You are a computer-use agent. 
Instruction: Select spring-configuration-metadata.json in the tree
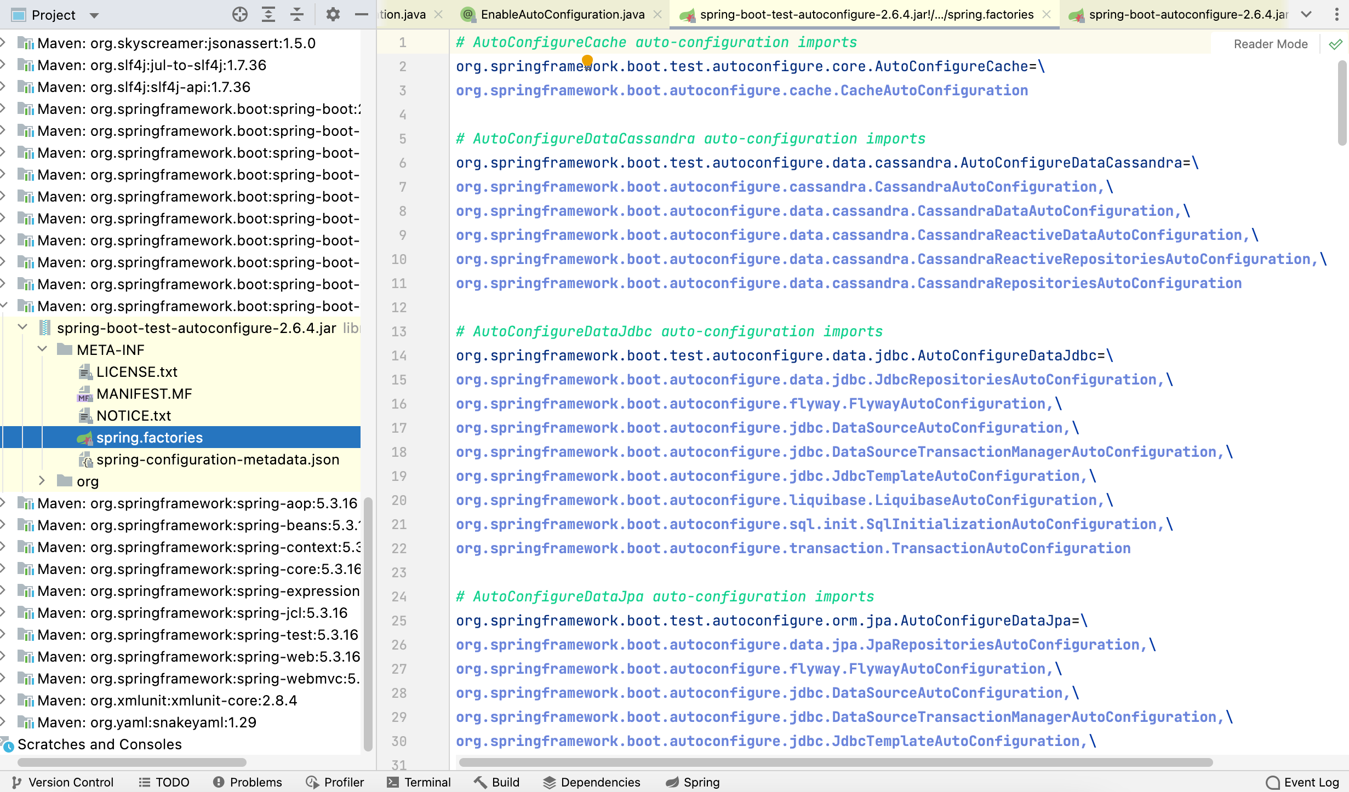218,460
